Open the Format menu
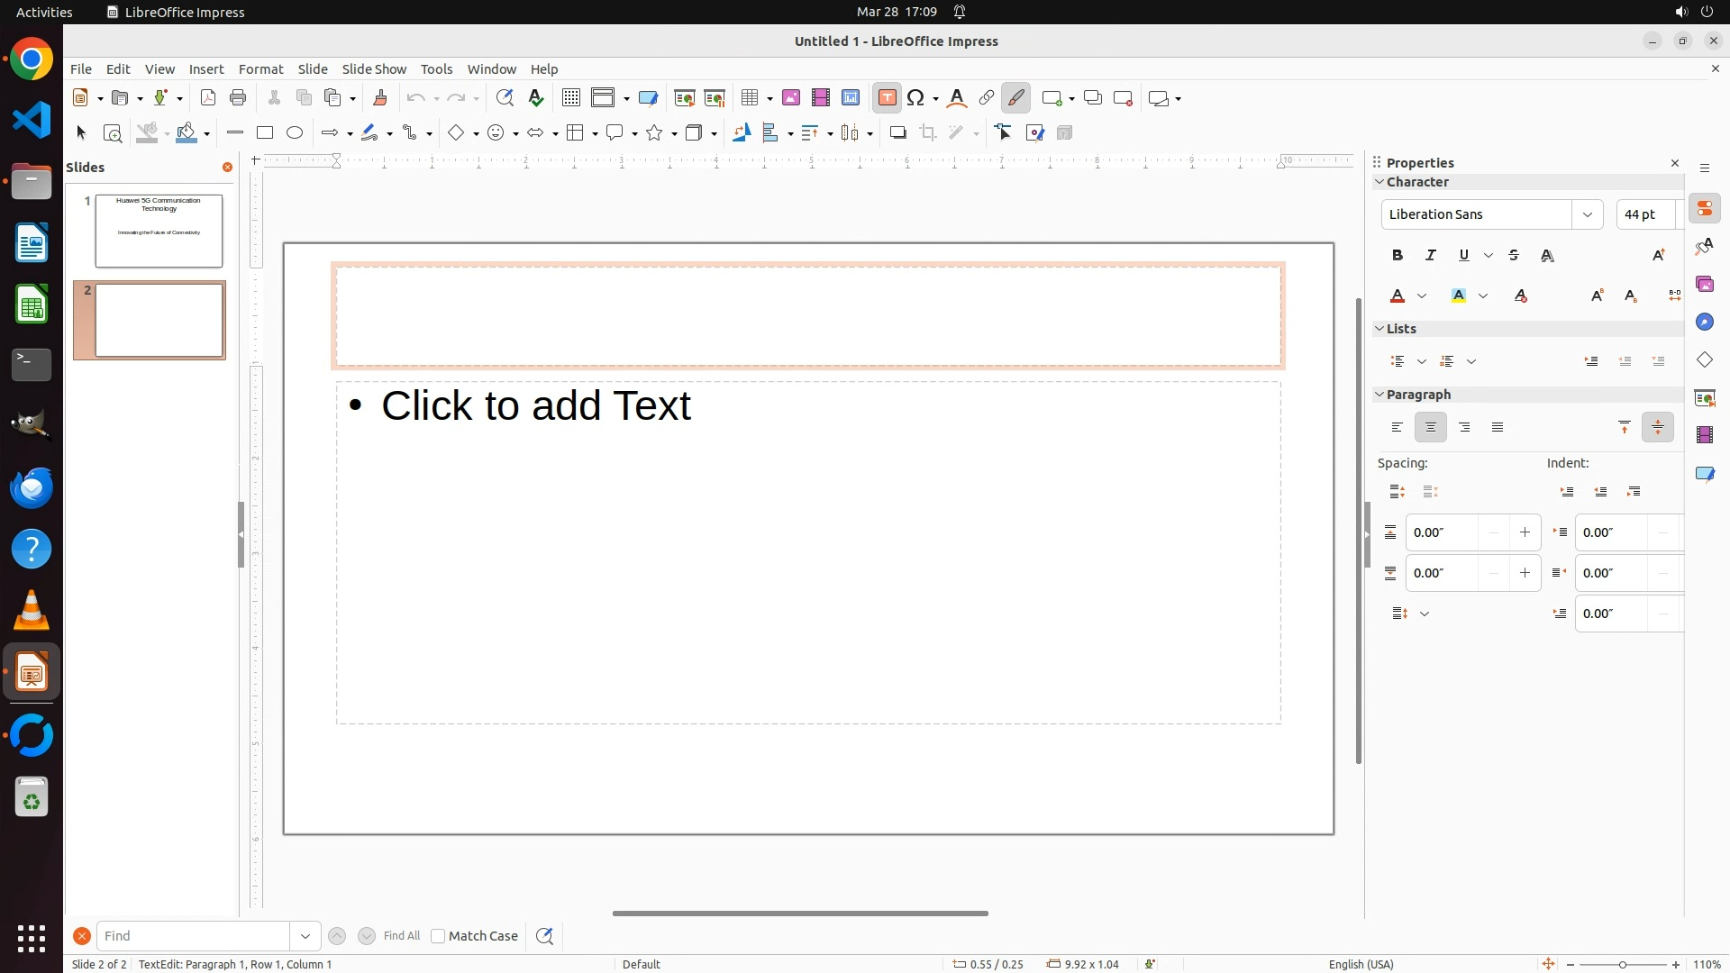Image resolution: width=1730 pixels, height=973 pixels. tap(260, 69)
